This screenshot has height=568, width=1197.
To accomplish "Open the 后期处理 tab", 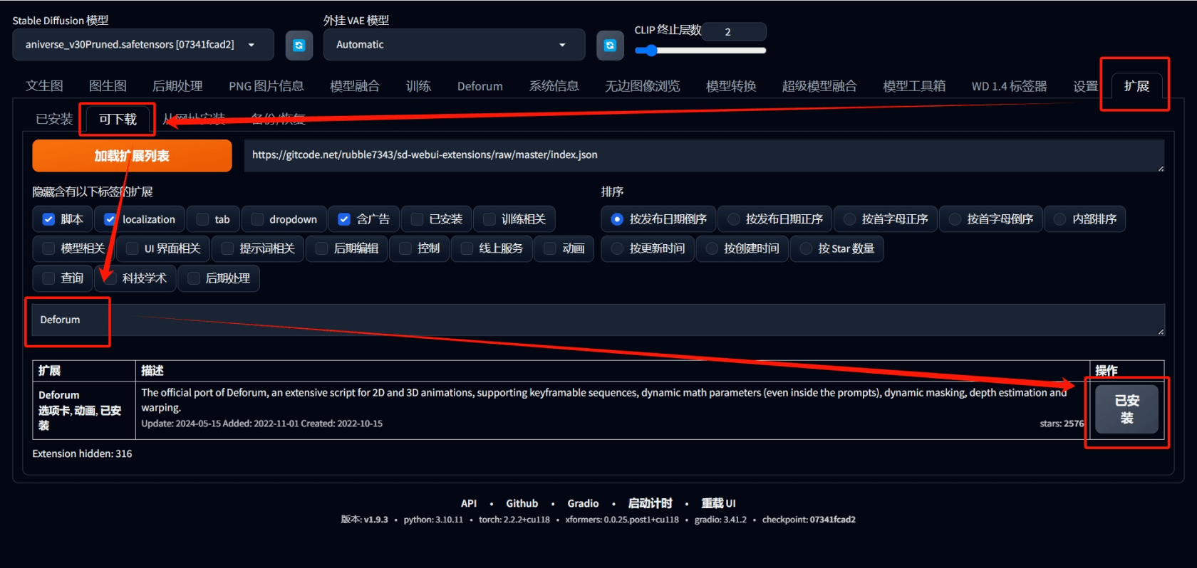I will point(177,86).
